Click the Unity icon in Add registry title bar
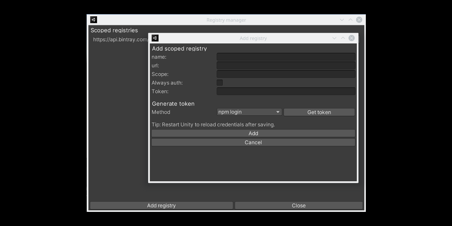452x226 pixels. pyautogui.click(x=155, y=38)
